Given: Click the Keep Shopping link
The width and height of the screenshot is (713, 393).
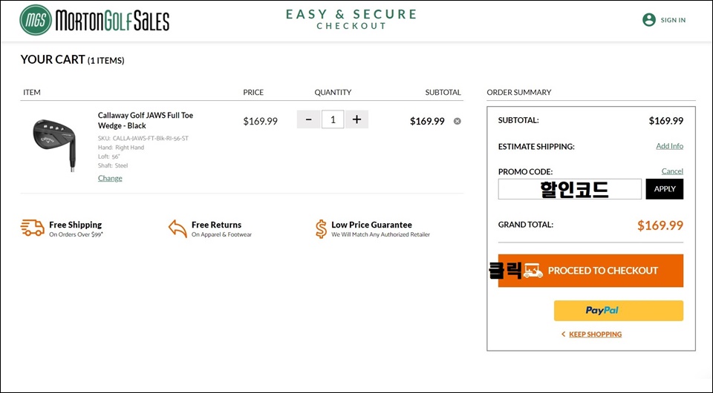Looking at the screenshot, I should pyautogui.click(x=595, y=334).
